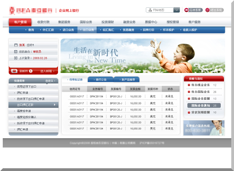The width and height of the screenshot is (234, 171).
Task: Click the 进入邮箱 link
Action: 47,71
